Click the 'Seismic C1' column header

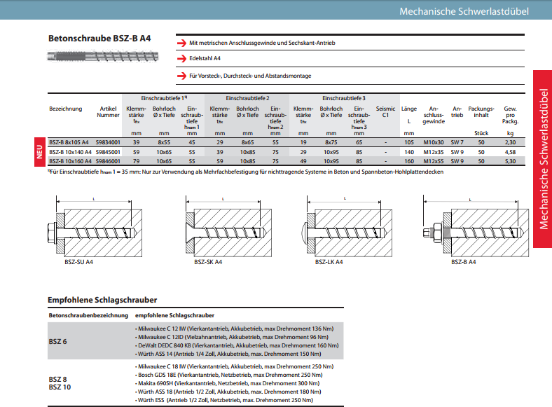tap(385, 112)
